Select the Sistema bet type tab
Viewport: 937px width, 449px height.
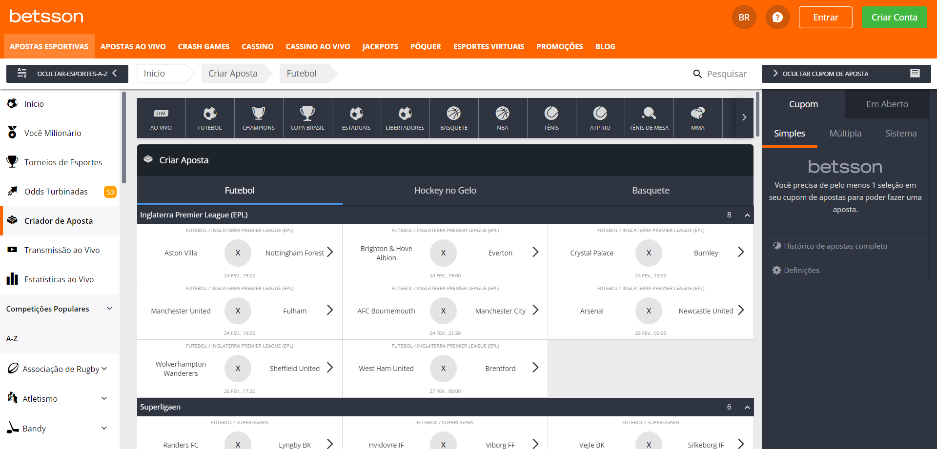pyautogui.click(x=901, y=134)
